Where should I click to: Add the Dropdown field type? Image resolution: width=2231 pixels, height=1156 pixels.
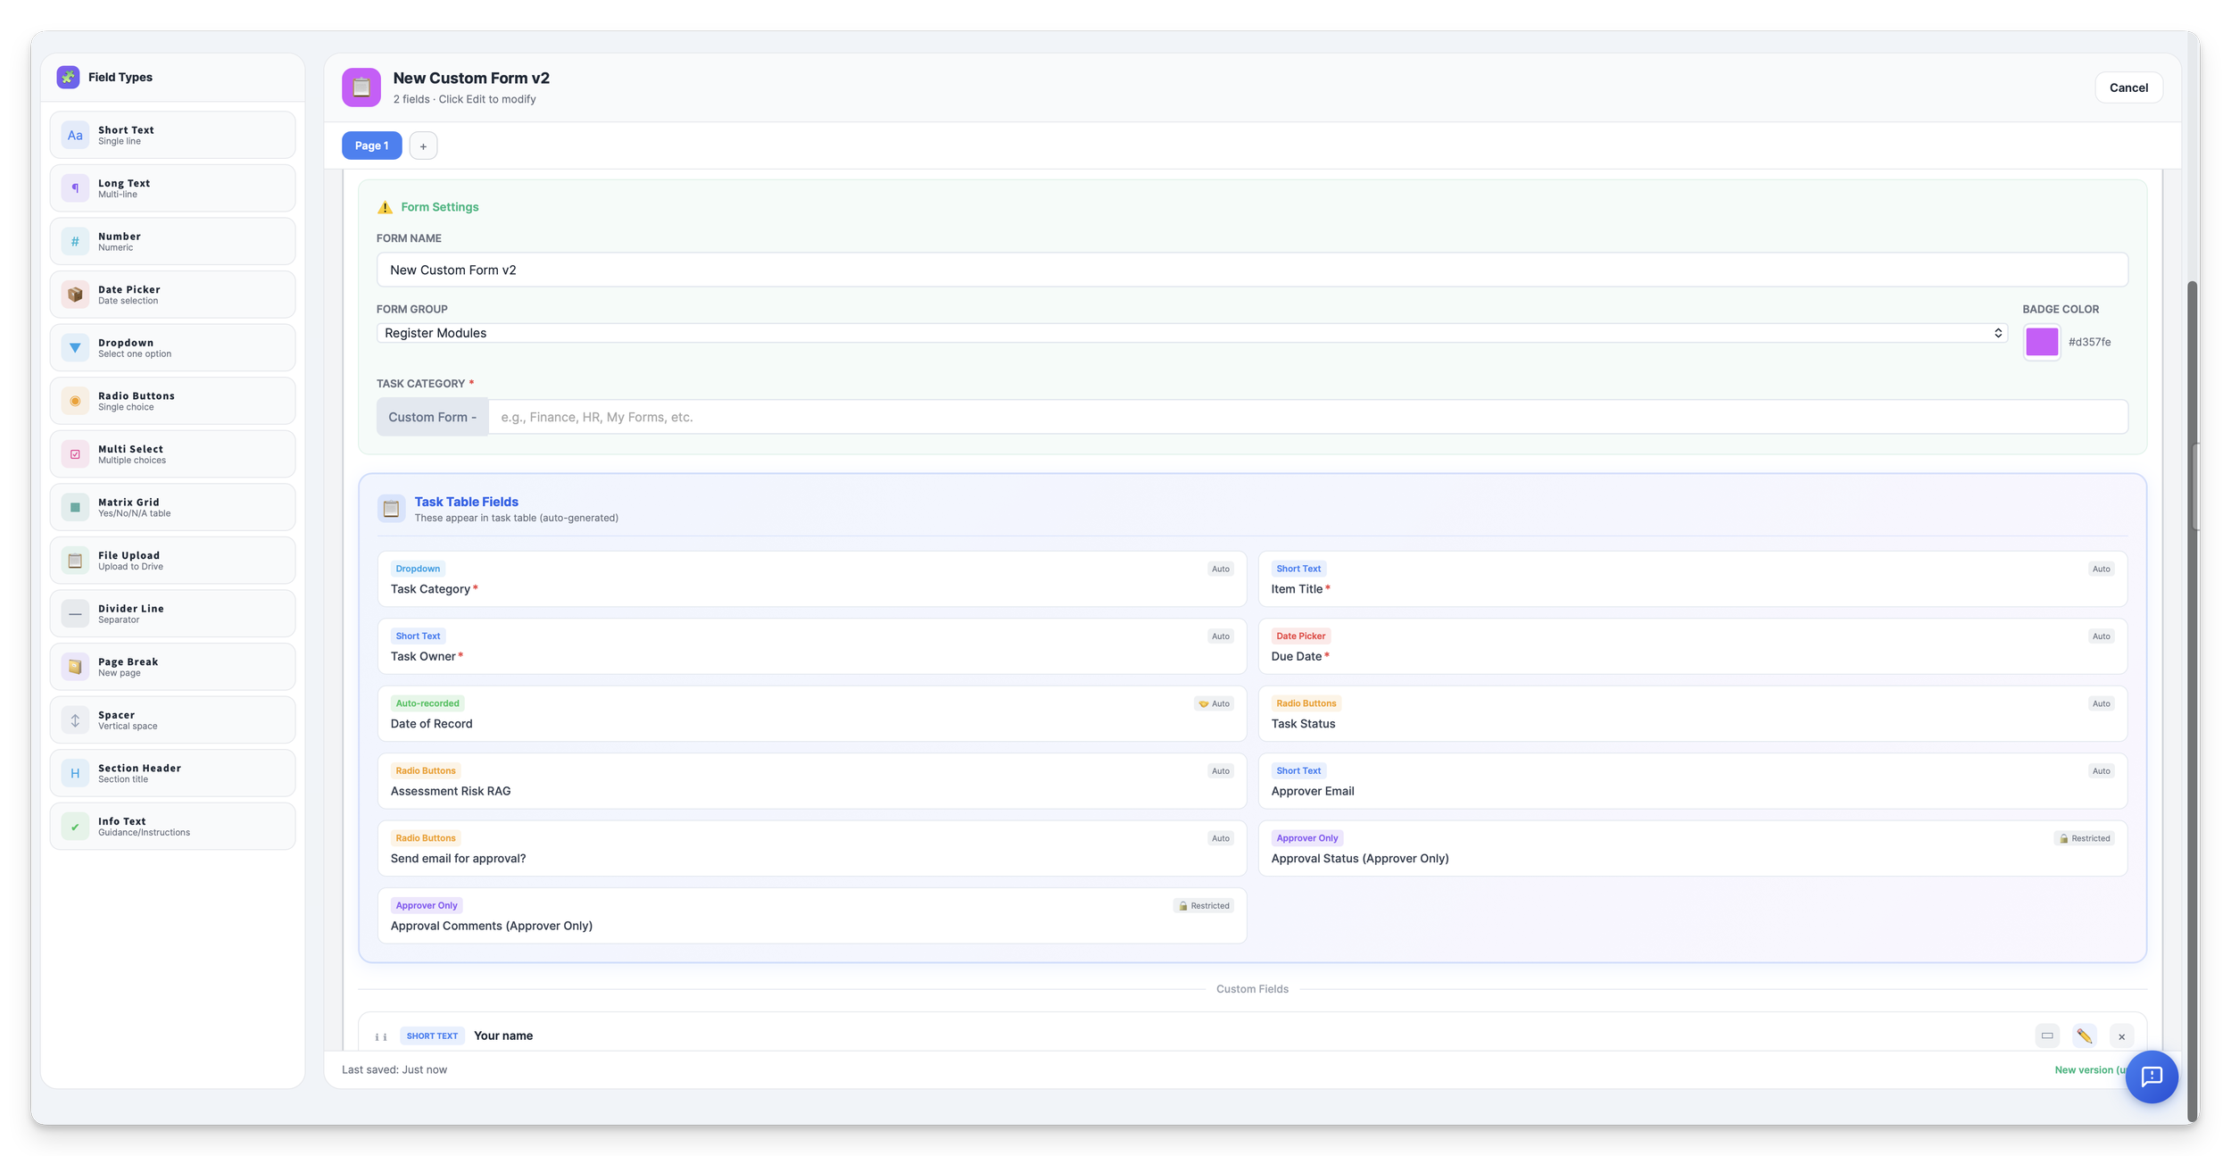pos(172,348)
